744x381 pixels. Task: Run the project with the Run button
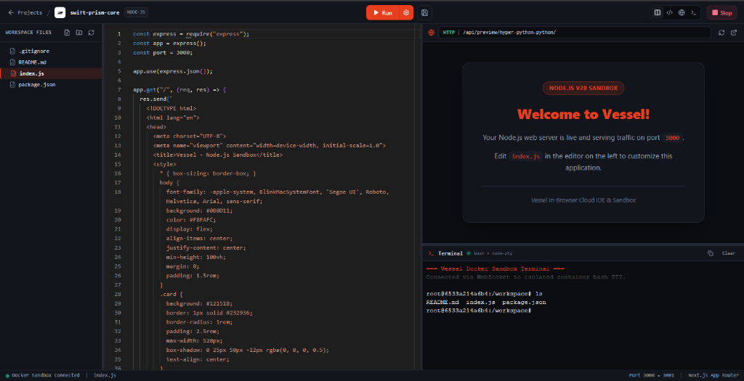(383, 13)
